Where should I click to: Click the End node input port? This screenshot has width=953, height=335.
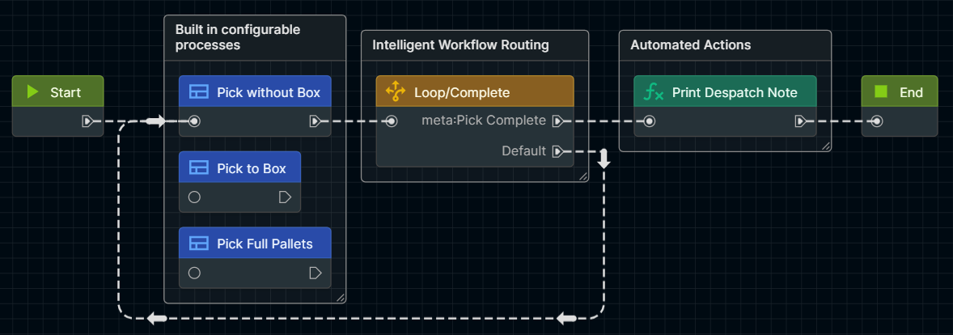(876, 121)
